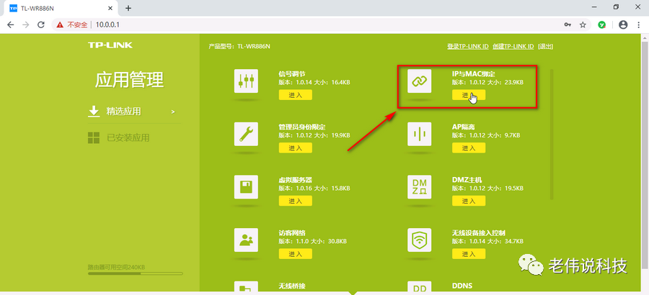Click the 创建TP-LINK ID link
Viewport: 649px width, 295px height.
(x=513, y=46)
